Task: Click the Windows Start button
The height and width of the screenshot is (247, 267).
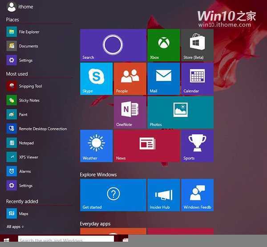Action: (6, 239)
